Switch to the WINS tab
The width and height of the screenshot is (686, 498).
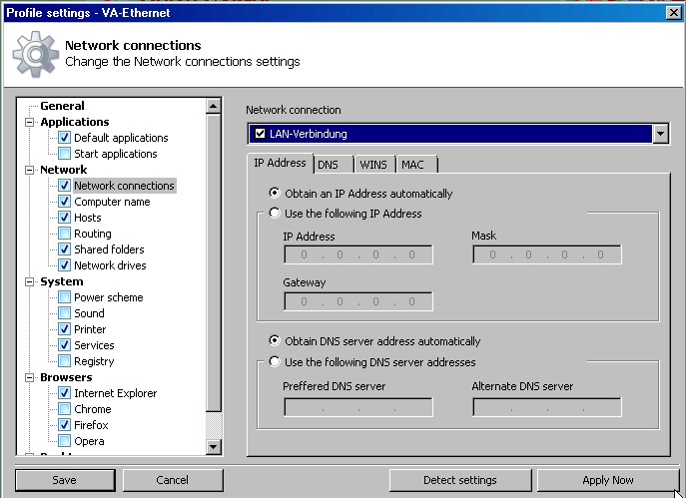pos(374,165)
